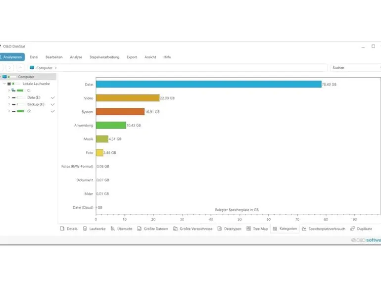Expand the Computer breadcrumb chevron

[55, 68]
